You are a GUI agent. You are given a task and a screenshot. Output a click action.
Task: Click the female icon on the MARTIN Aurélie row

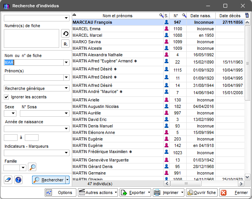[x=166, y=113]
